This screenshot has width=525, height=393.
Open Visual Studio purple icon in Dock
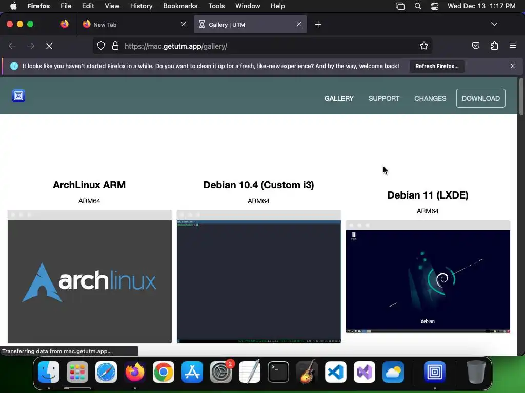point(365,372)
